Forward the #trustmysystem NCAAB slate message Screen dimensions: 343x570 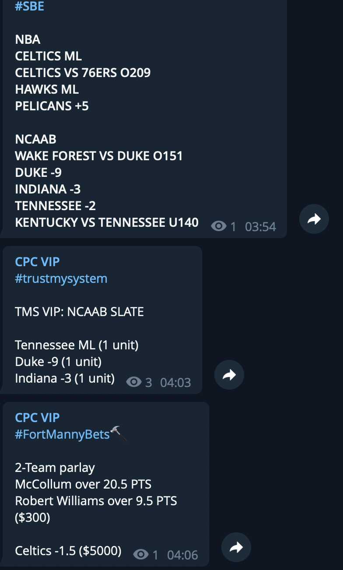[229, 375]
